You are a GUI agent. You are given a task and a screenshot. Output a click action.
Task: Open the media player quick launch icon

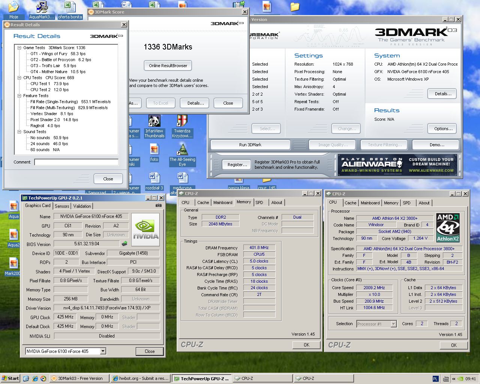point(43,378)
